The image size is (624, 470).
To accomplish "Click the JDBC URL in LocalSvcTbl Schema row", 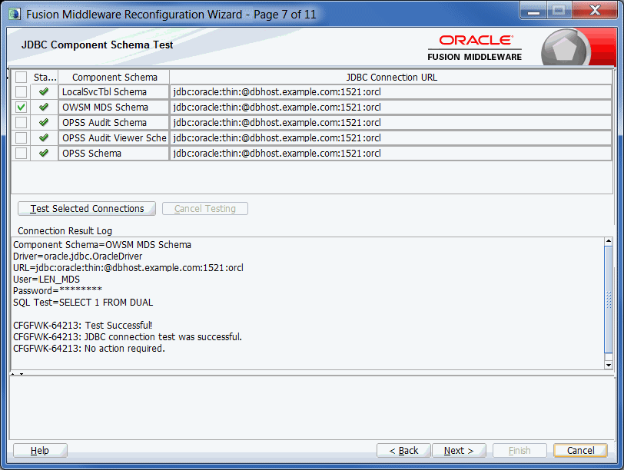I will click(x=391, y=92).
